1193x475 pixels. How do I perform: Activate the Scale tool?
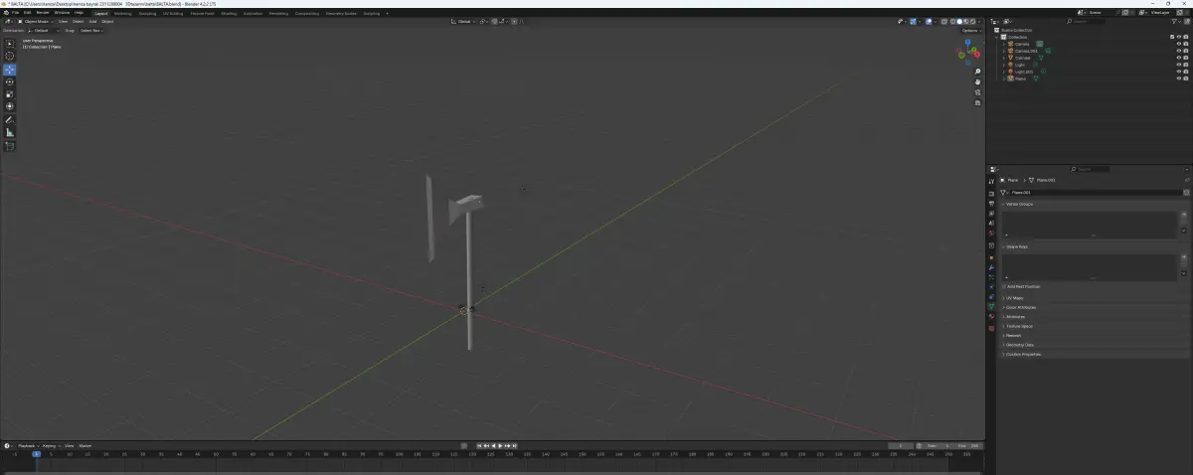10,94
